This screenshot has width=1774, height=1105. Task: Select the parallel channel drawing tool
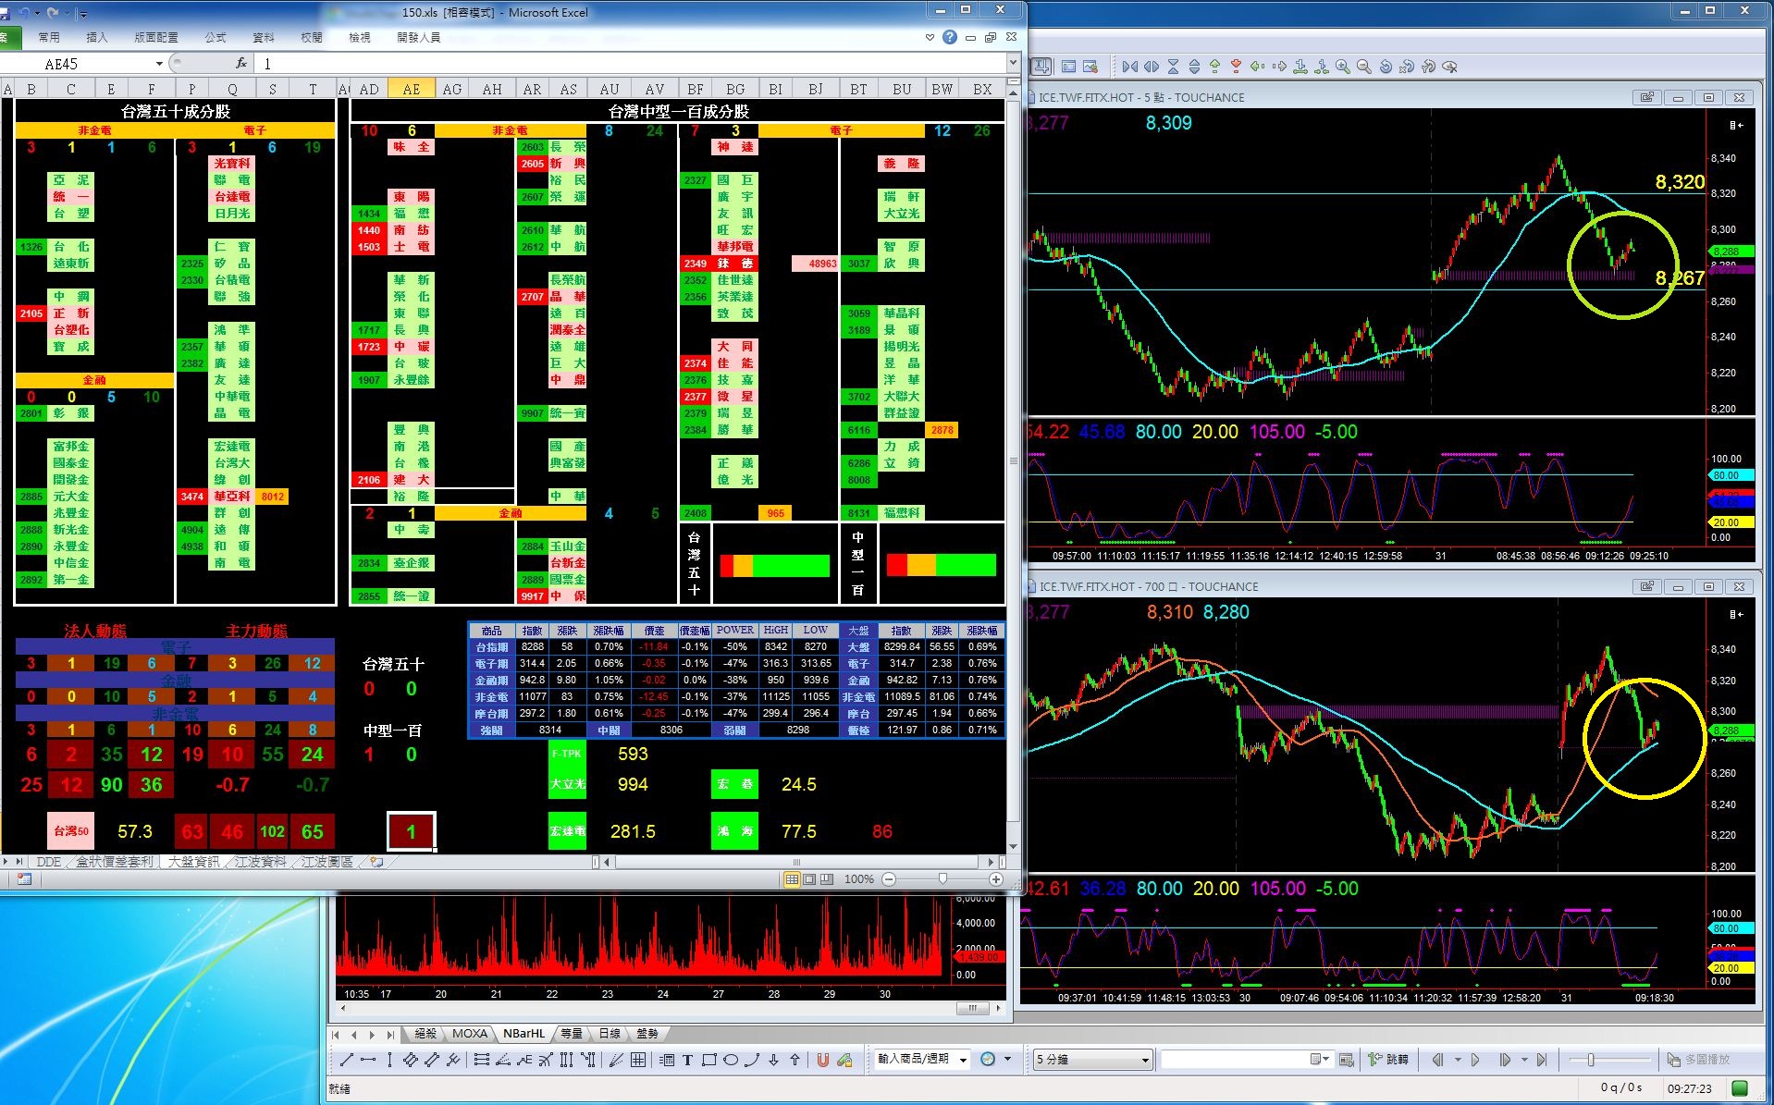[x=432, y=1060]
